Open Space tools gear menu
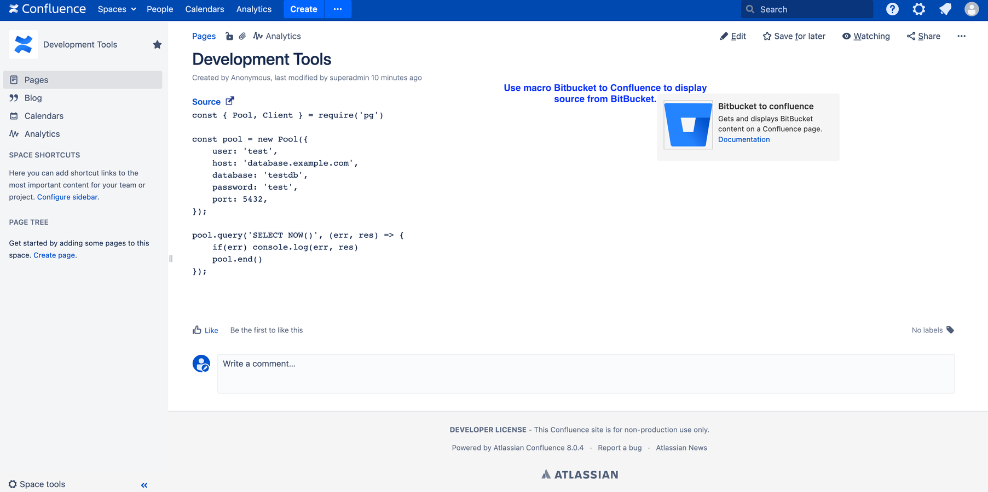This screenshot has width=988, height=492. pos(37,484)
